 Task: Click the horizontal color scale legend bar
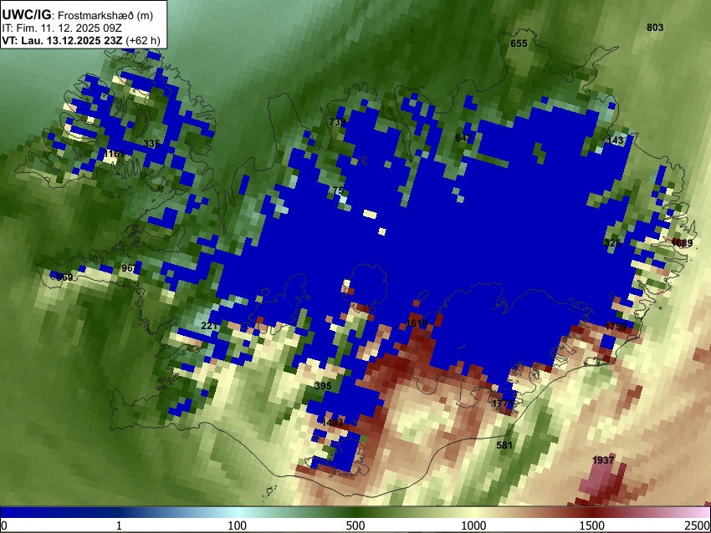tap(355, 512)
